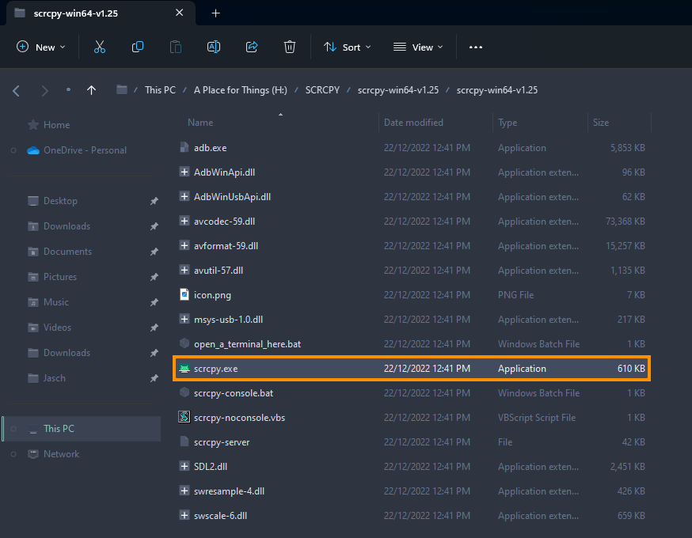Select the msys-usb-1.0.dll file name
The image size is (692, 538).
click(228, 320)
